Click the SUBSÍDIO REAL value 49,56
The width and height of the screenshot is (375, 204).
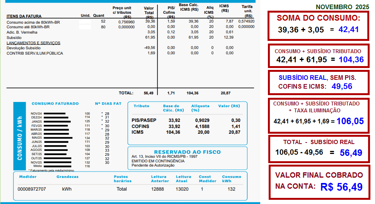click(x=342, y=86)
